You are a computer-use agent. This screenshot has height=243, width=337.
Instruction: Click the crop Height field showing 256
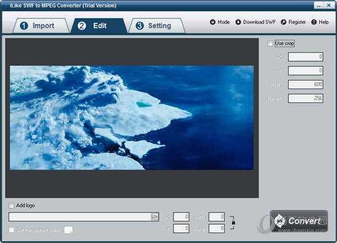point(305,98)
